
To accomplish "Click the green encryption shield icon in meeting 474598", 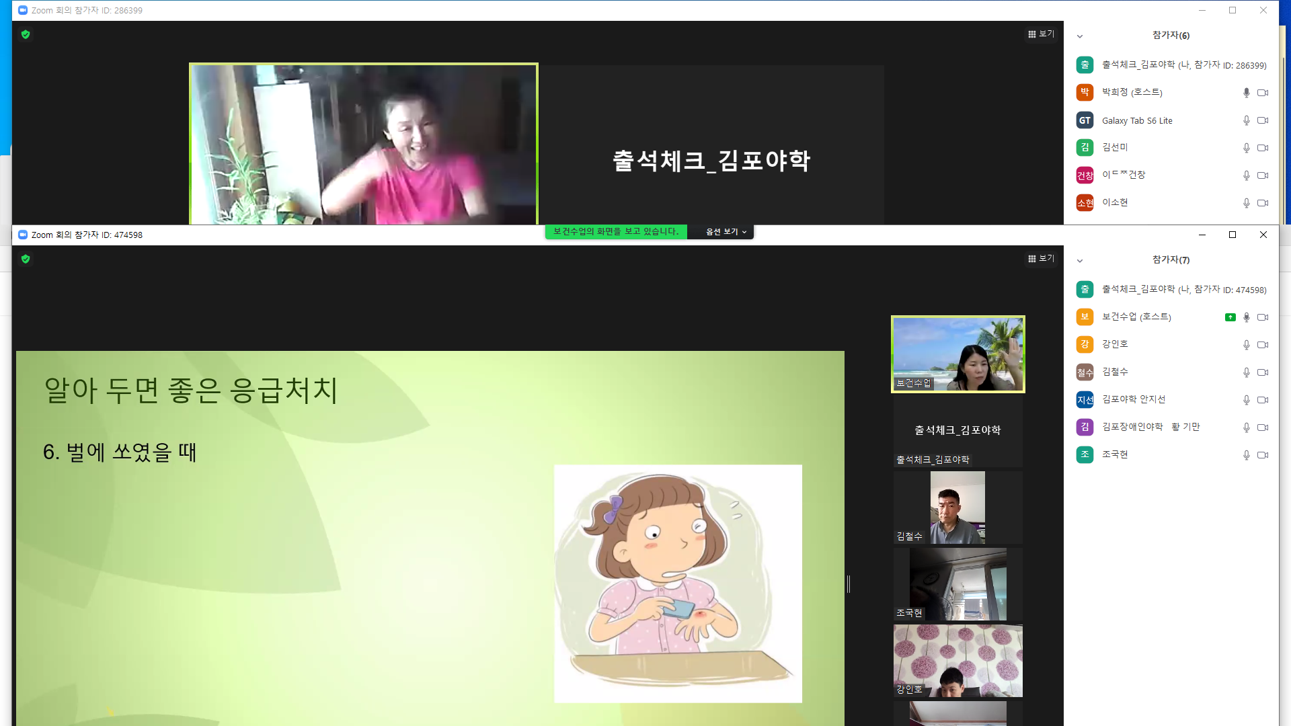I will [x=26, y=259].
